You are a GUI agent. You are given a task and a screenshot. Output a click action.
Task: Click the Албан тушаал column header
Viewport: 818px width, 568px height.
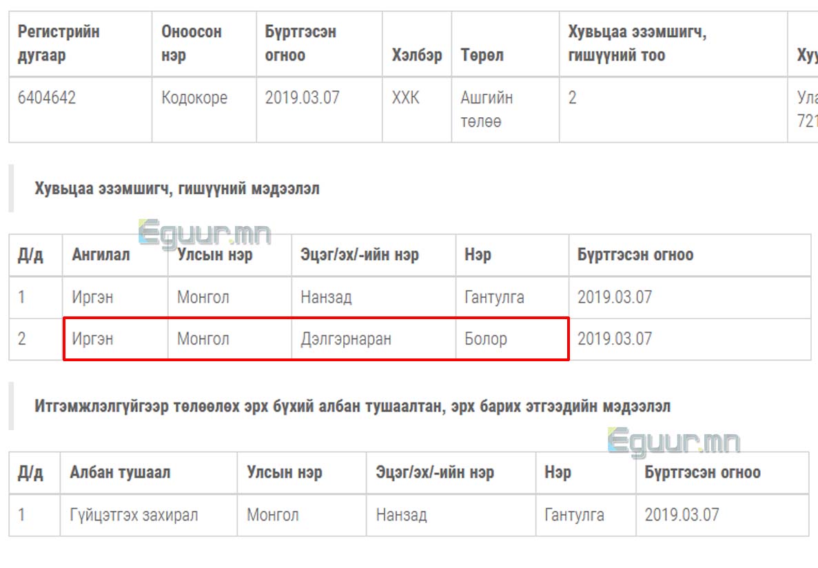(x=120, y=473)
